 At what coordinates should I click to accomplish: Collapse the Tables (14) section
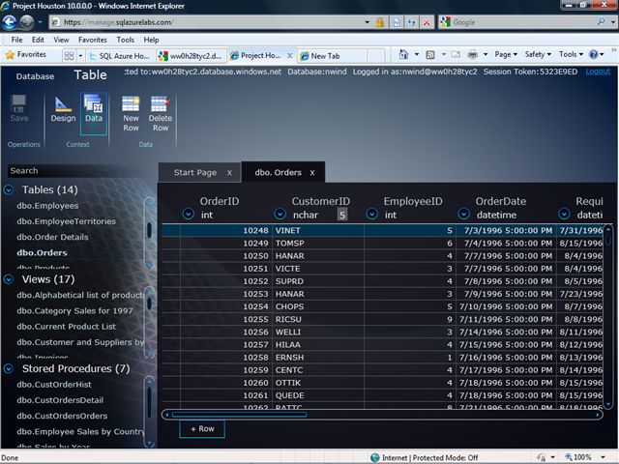(9, 190)
